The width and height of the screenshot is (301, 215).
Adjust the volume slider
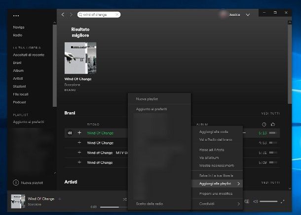[x=268, y=201]
